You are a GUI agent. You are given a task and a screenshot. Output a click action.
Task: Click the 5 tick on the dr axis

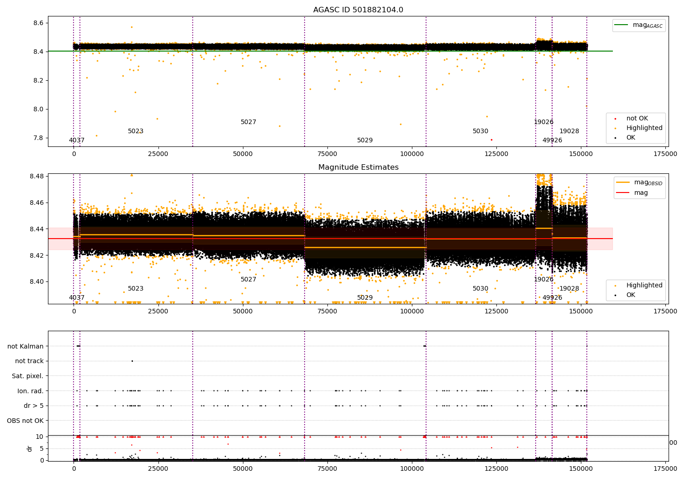pos(42,448)
